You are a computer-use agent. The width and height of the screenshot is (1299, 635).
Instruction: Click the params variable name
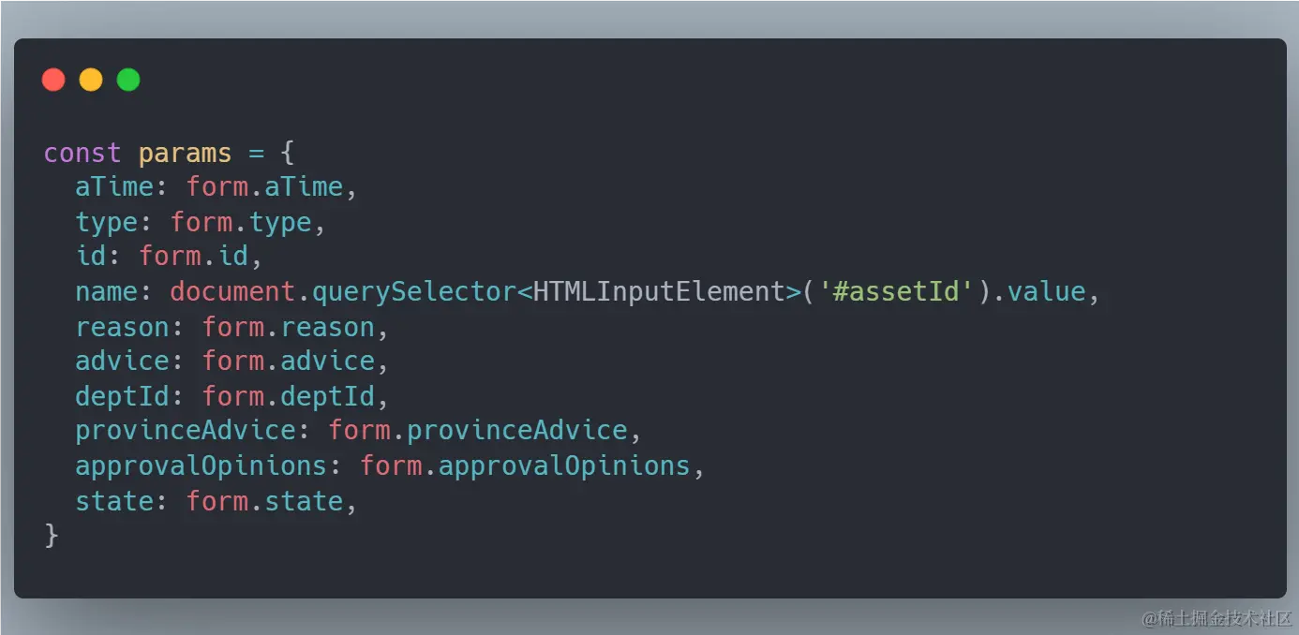click(x=185, y=153)
